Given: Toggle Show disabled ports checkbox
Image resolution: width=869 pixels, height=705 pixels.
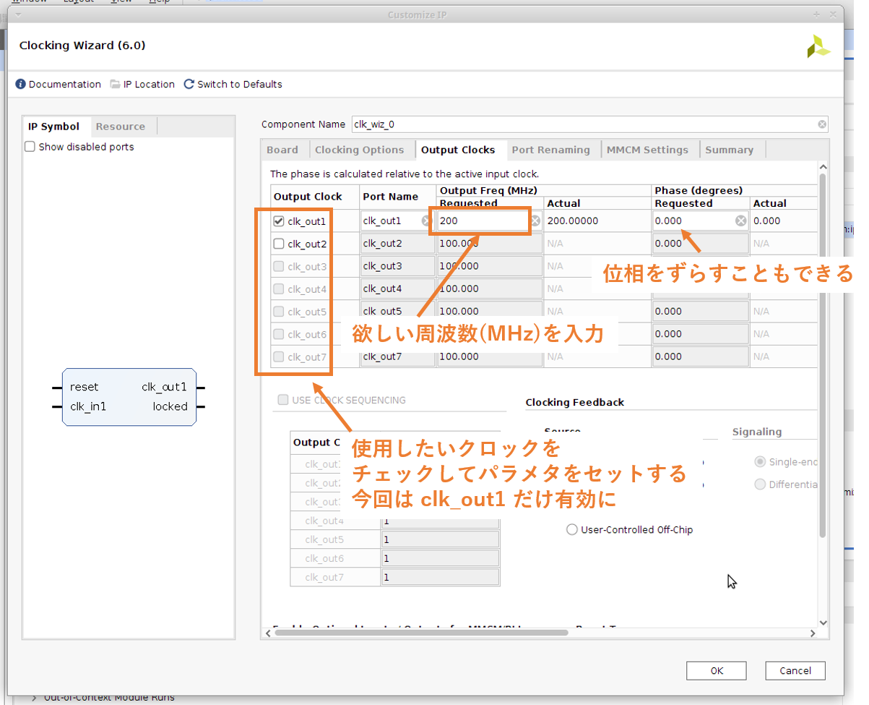Looking at the screenshot, I should tap(30, 147).
